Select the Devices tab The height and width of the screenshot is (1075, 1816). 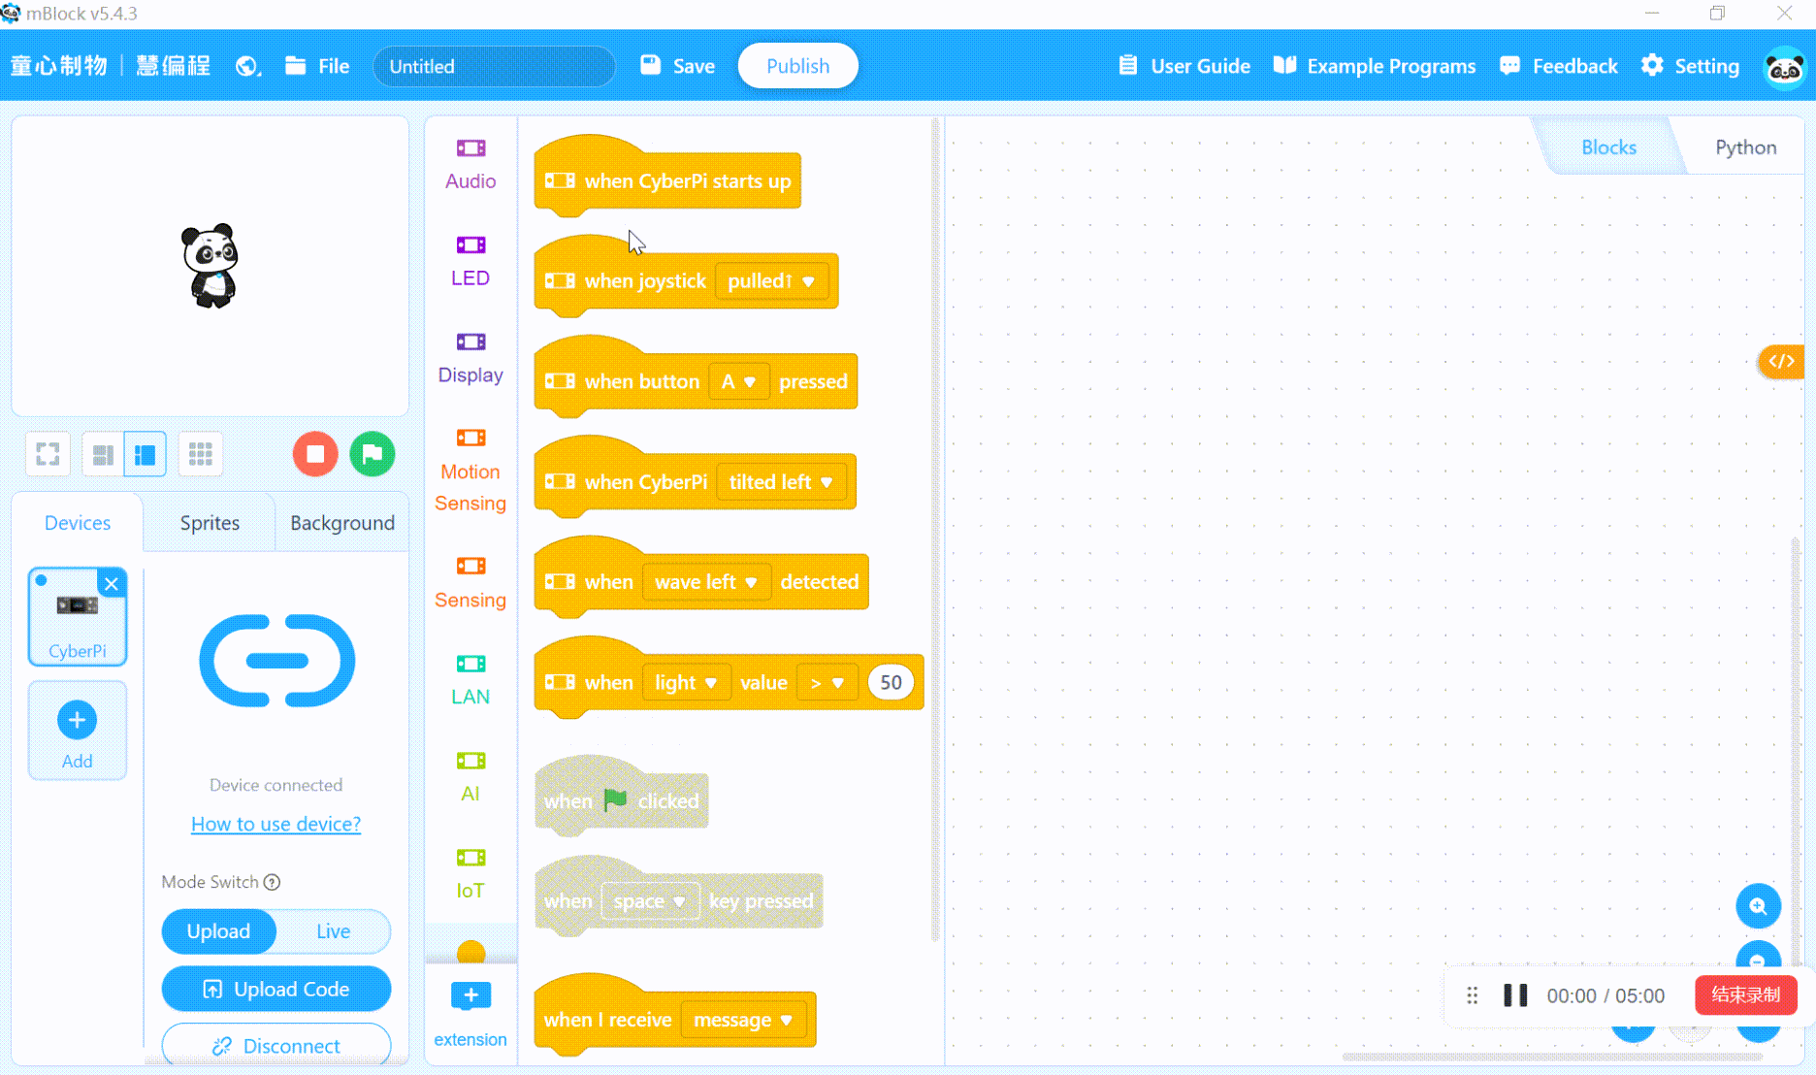[x=78, y=523]
